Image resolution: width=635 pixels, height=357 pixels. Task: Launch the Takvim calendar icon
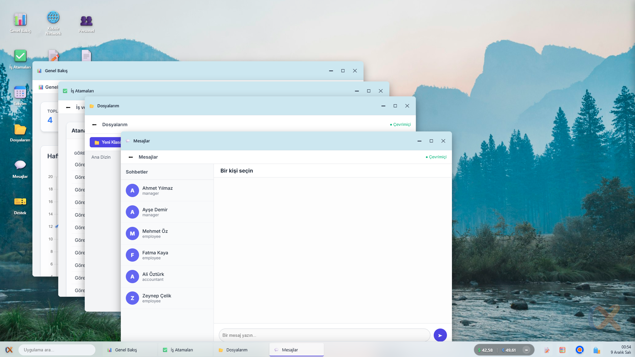coord(20,95)
